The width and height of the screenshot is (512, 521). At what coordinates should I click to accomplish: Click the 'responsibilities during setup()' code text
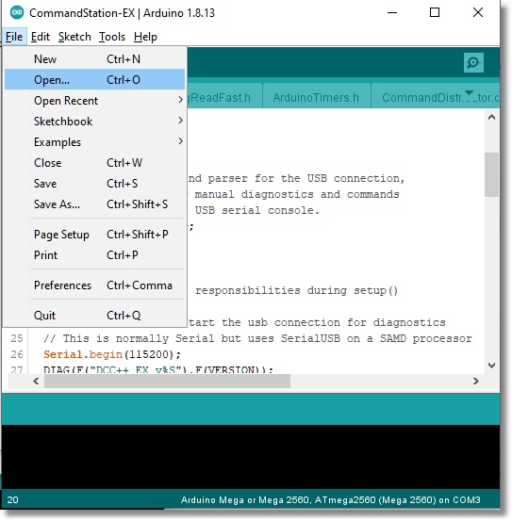(x=296, y=290)
